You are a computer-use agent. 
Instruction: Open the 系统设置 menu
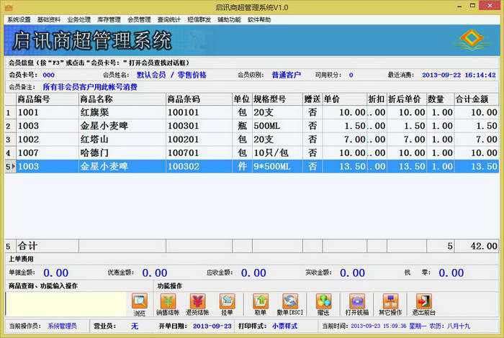(19, 19)
